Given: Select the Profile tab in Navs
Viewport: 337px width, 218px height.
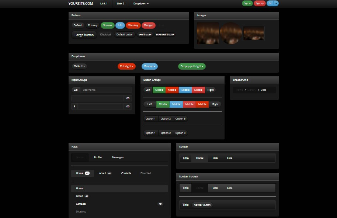Looking at the screenshot, I should point(98,158).
